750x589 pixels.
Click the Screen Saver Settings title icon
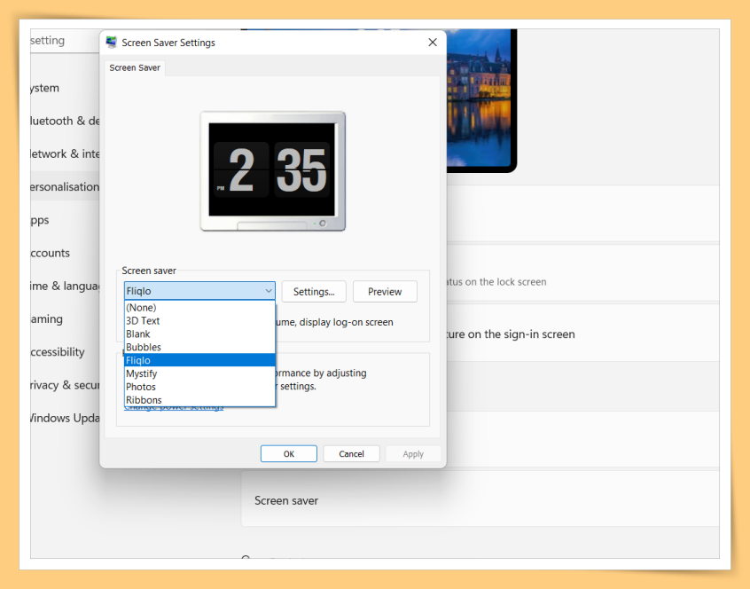[112, 42]
